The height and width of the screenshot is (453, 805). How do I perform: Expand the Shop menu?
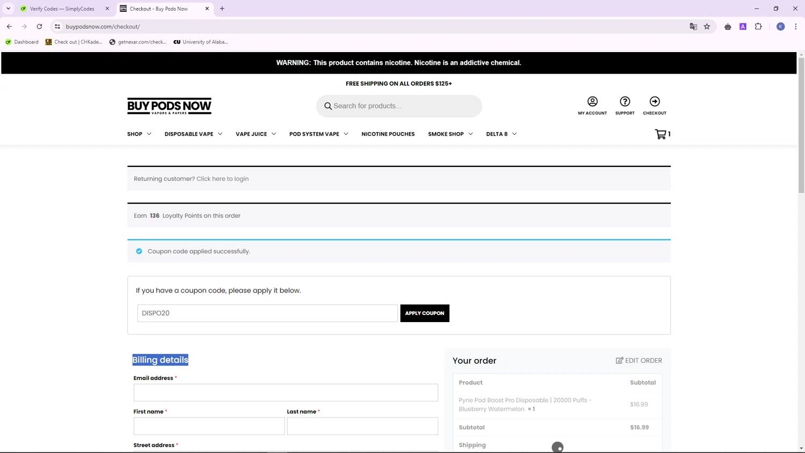139,134
